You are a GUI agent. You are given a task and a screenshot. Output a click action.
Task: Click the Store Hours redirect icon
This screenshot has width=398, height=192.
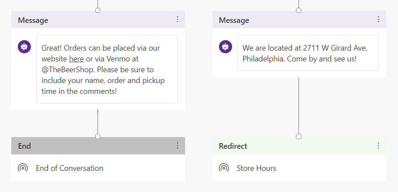(224, 168)
